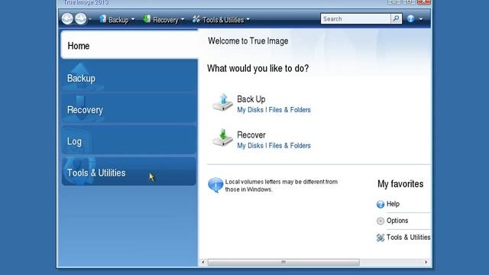The width and height of the screenshot is (489, 275).
Task: Click Files & Folders link under Back Up
Action: (x=290, y=110)
